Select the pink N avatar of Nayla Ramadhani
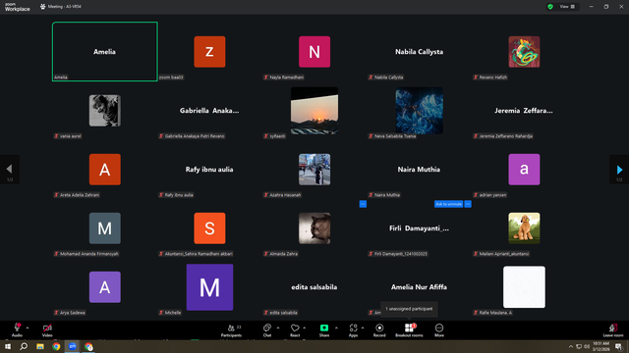The image size is (629, 353). tap(314, 52)
